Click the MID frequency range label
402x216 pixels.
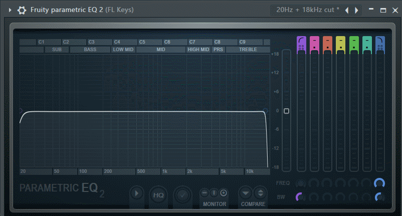(161, 50)
